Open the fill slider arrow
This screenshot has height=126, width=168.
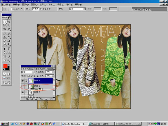point(53,76)
